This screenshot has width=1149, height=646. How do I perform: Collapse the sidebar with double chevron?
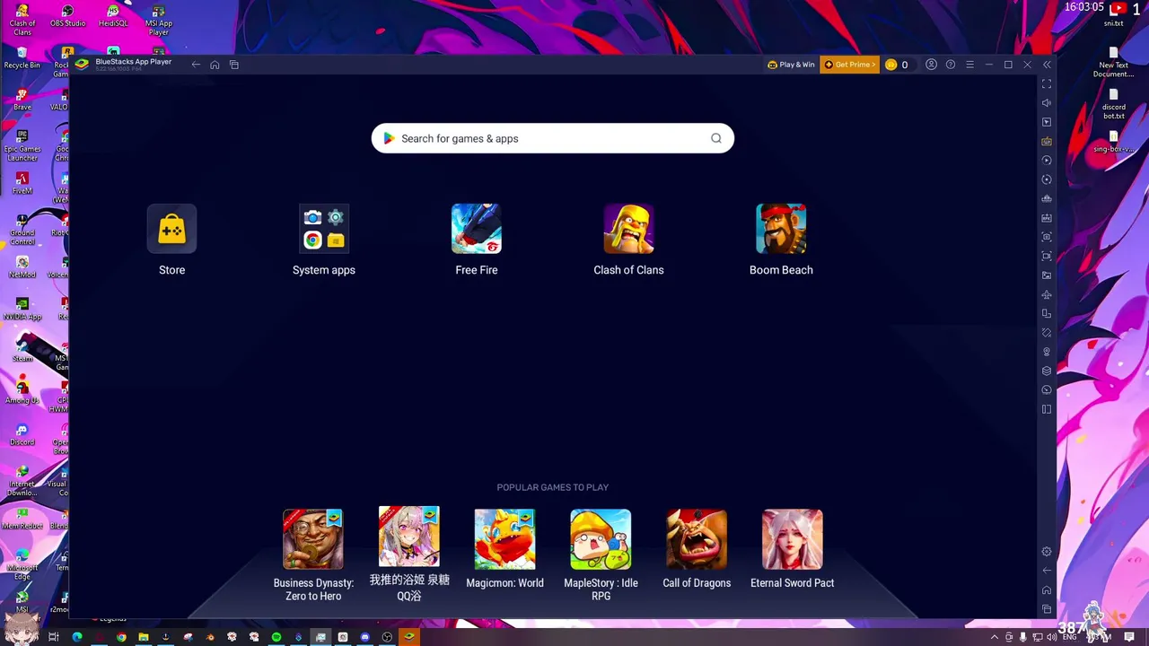tap(1047, 65)
